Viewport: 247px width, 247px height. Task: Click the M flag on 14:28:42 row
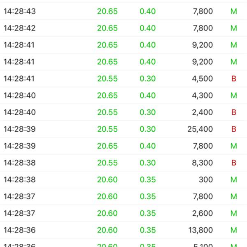point(234,28)
